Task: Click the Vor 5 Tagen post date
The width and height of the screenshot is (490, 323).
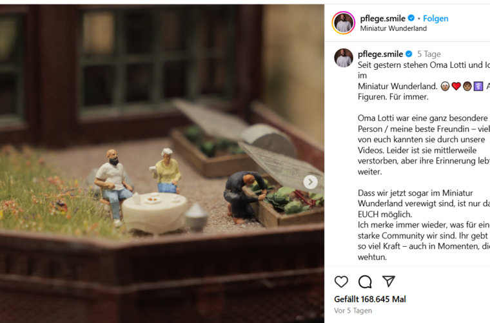Action: click(353, 311)
